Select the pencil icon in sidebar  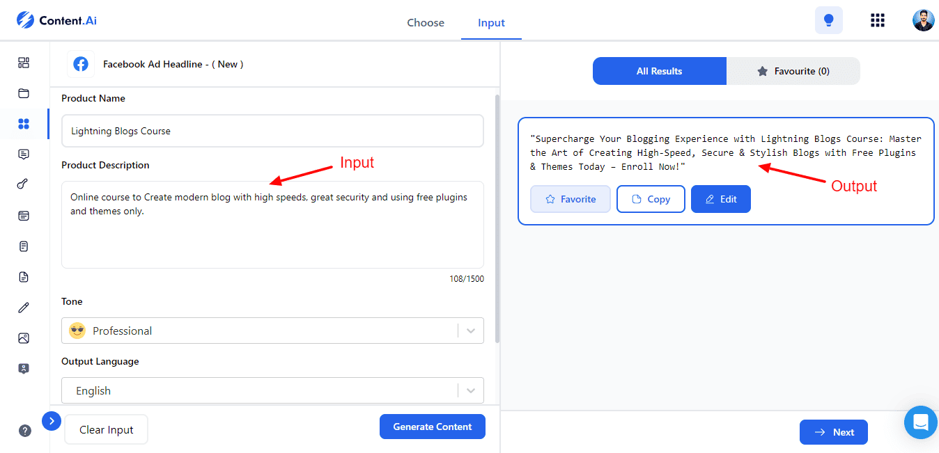24,308
